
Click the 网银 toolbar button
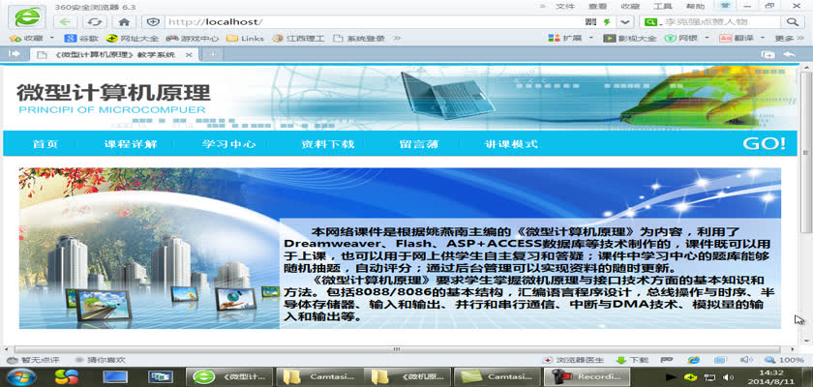coord(680,39)
